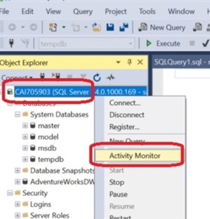Select the Database Snapshots folder

tap(62, 170)
